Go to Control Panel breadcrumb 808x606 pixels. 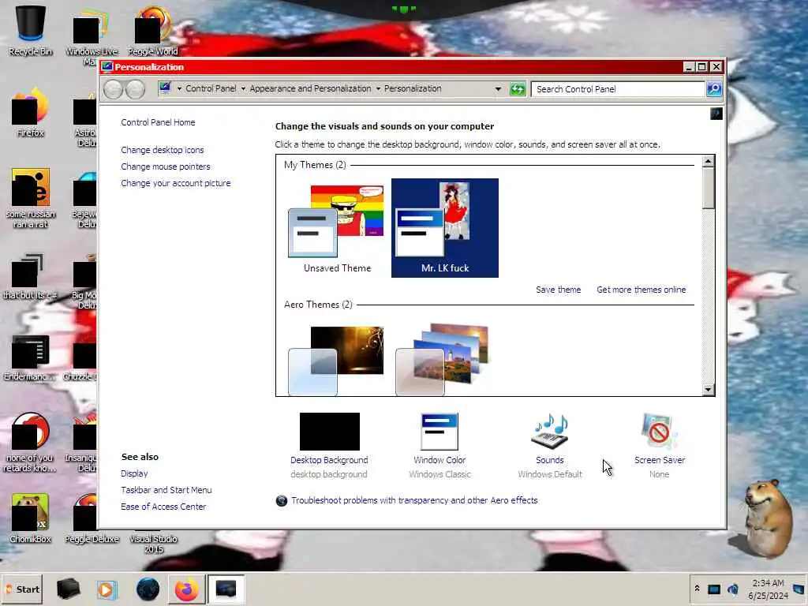[211, 88]
